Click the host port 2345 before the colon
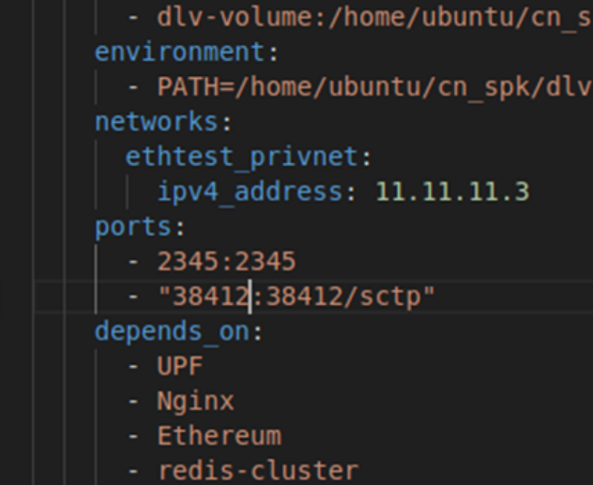 click(x=187, y=262)
